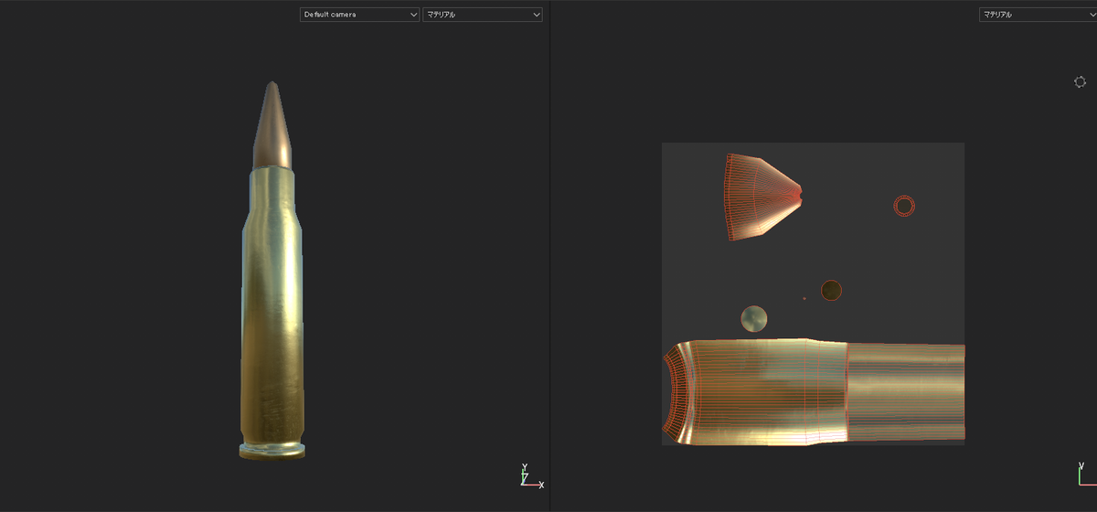This screenshot has width=1097, height=512.
Task: Open the Default camera dropdown
Action: [359, 15]
